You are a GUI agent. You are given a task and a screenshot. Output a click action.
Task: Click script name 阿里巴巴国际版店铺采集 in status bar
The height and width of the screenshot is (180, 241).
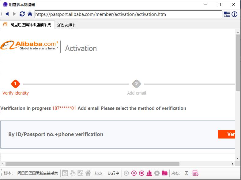click(38, 173)
